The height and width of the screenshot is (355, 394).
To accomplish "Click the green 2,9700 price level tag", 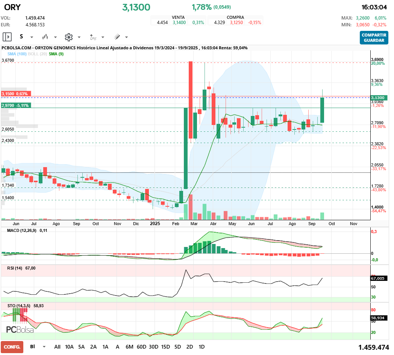I will point(16,105).
